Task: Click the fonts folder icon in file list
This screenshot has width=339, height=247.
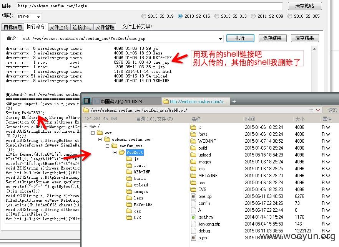Action: (193, 134)
